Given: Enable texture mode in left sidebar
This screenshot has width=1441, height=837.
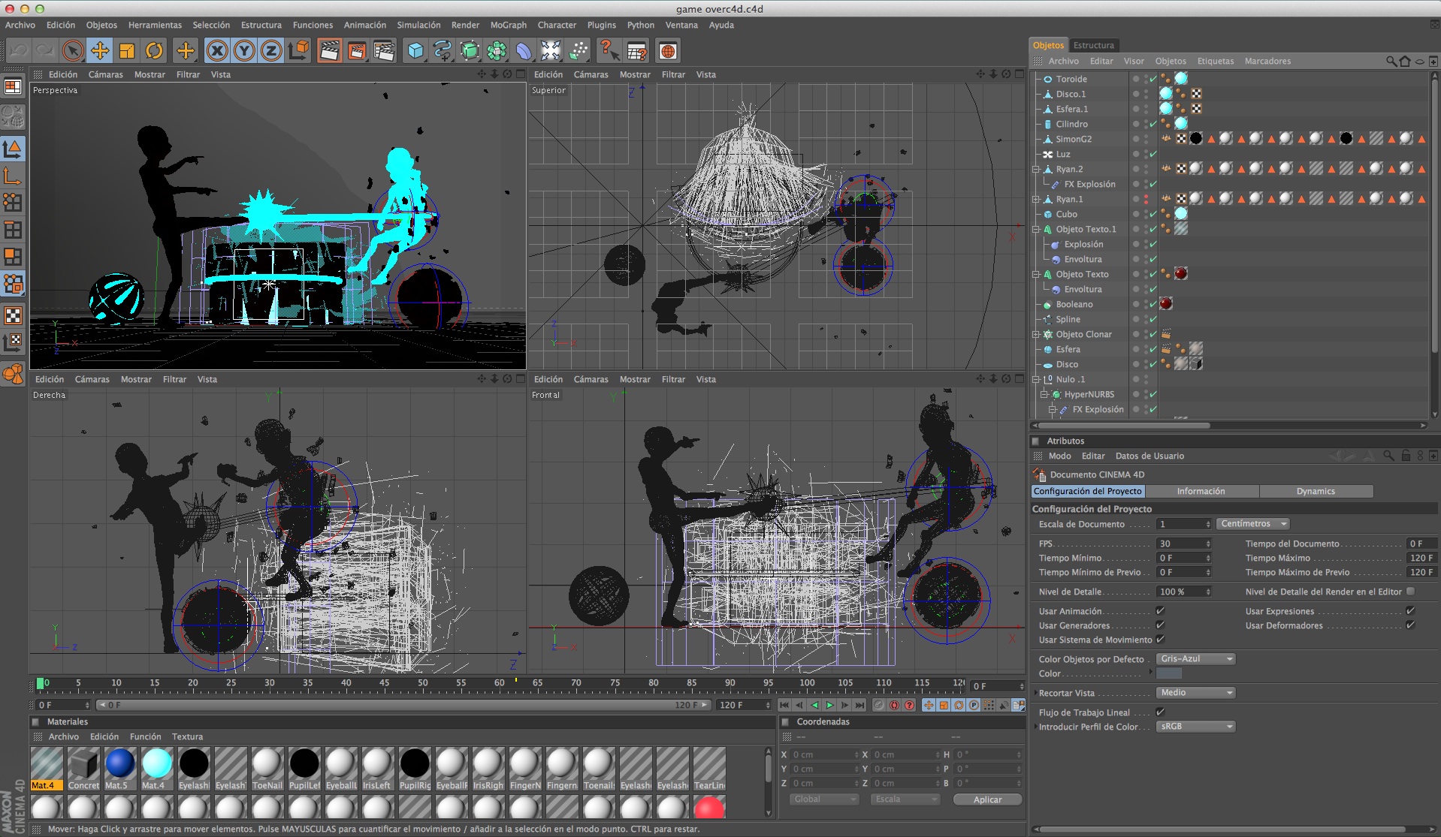Looking at the screenshot, I should pos(13,315).
